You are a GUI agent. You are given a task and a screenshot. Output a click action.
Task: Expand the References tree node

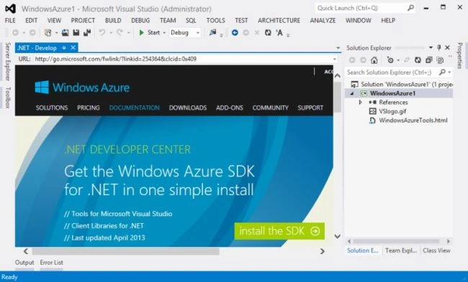pos(360,103)
